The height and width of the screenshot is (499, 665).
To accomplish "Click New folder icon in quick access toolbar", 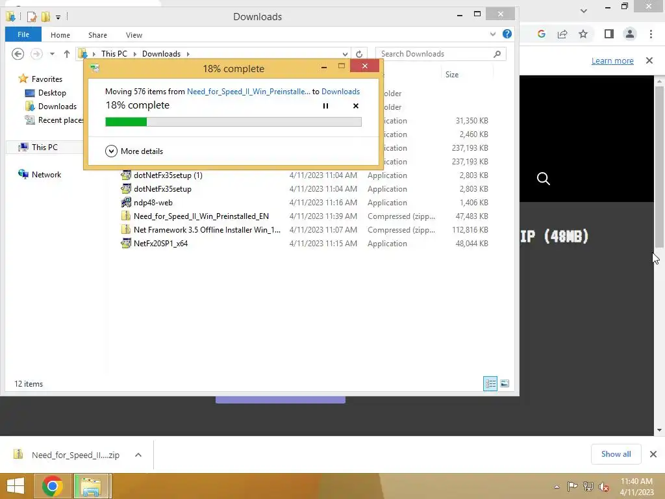I will pyautogui.click(x=45, y=16).
